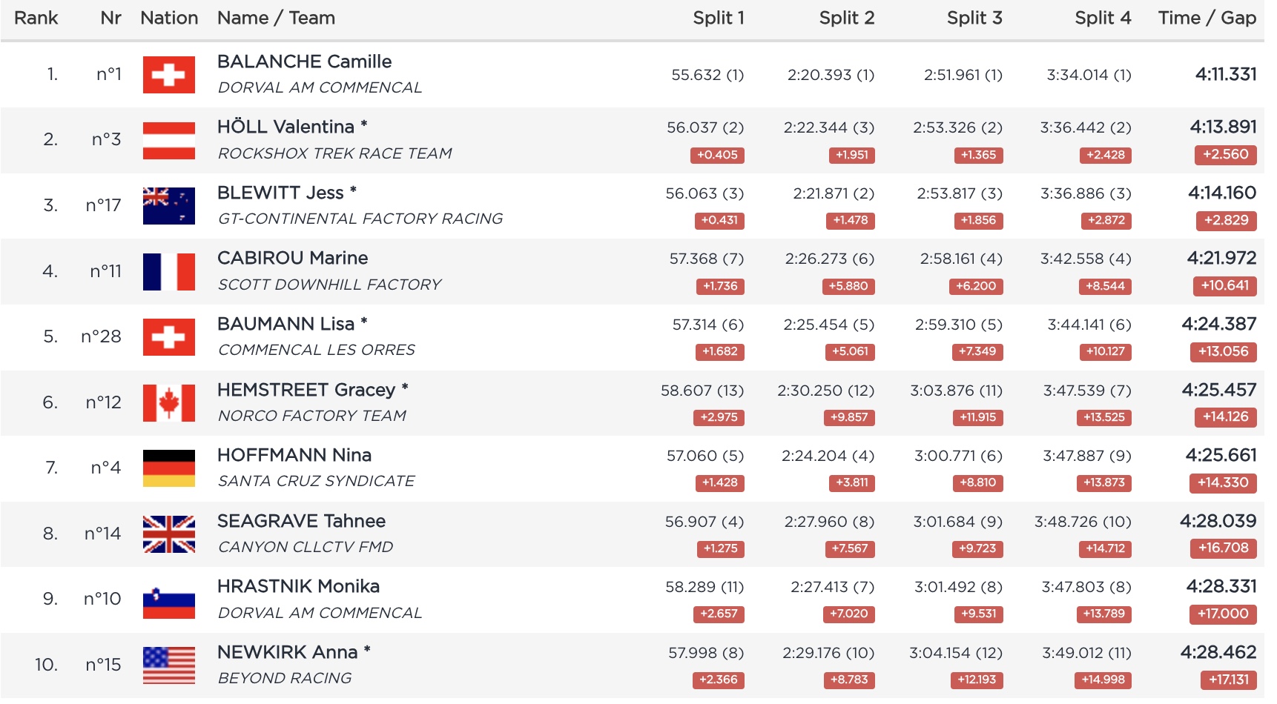
Task: Click the Australian flag beside BLEWITT Jess
Action: click(x=169, y=206)
